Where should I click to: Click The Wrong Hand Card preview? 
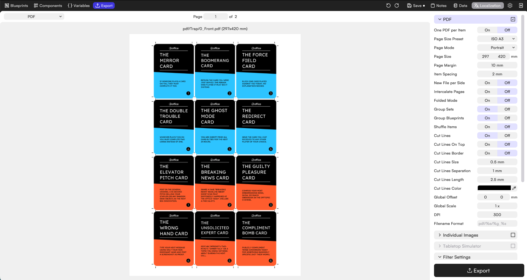174,238
